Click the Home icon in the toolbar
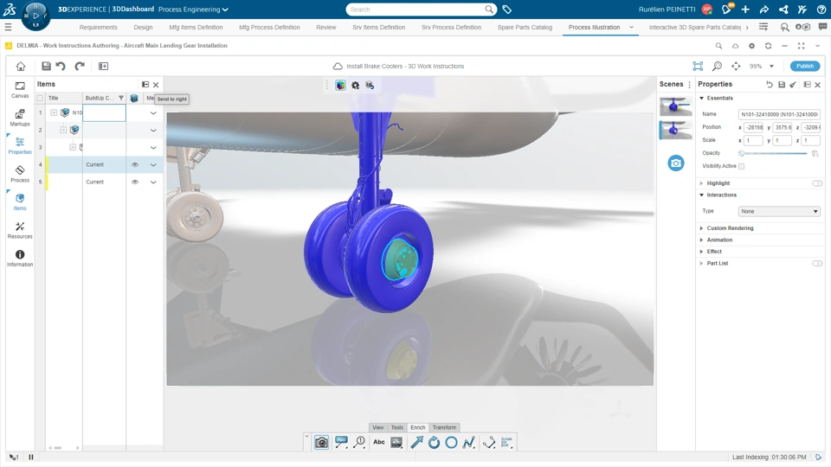Screen dimensions: 831x467 (21, 67)
